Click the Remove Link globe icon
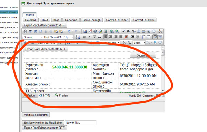207x132 pixels. (117, 31)
